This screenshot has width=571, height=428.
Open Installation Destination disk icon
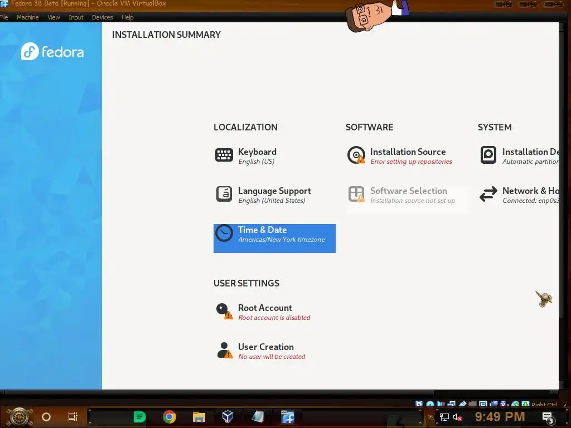click(488, 155)
